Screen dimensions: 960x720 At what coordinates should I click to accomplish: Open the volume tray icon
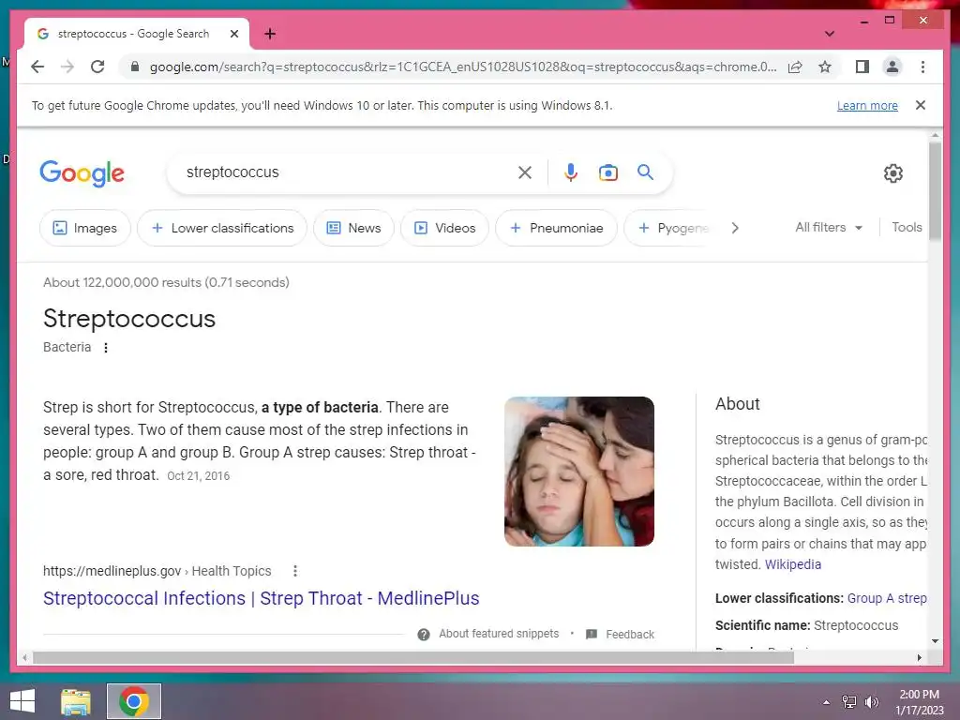click(x=871, y=702)
